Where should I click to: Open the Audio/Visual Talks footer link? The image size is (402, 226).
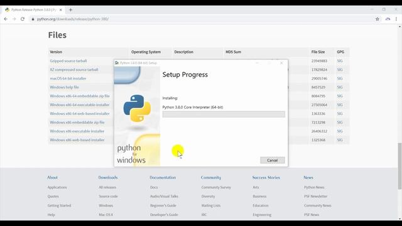point(164,196)
